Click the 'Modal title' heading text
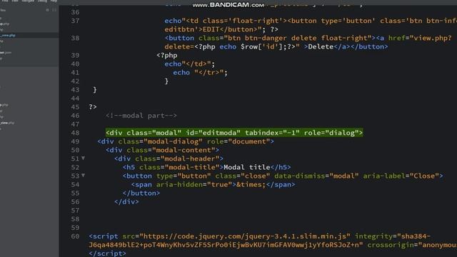Viewport: 457px width, 257px height. click(x=247, y=167)
